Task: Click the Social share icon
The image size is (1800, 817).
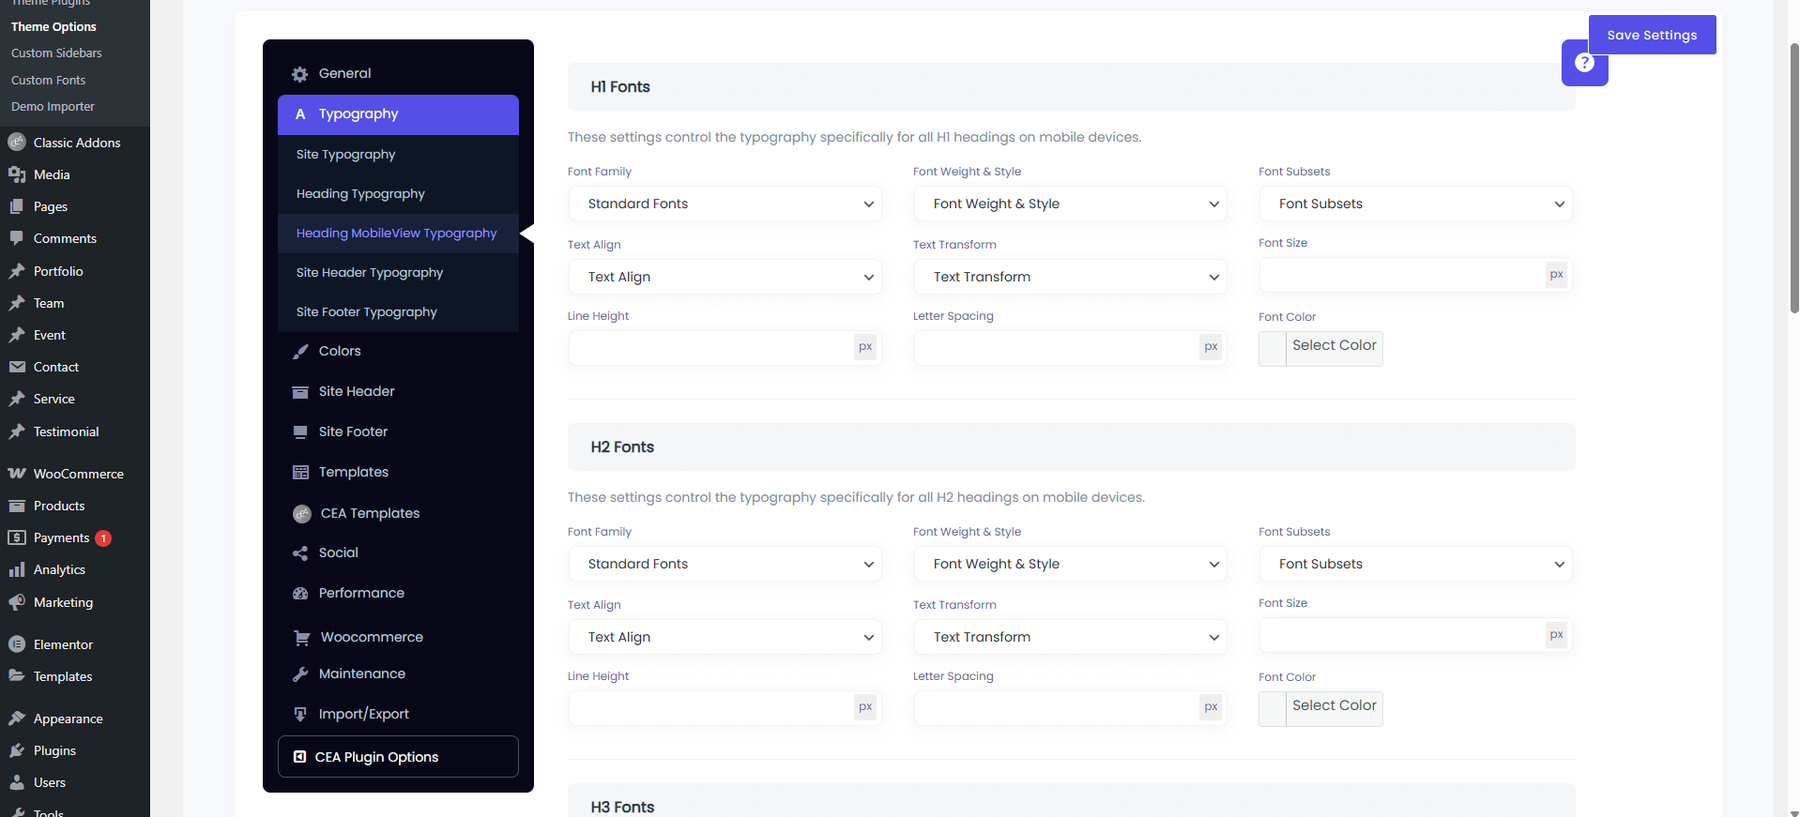Action: (300, 553)
